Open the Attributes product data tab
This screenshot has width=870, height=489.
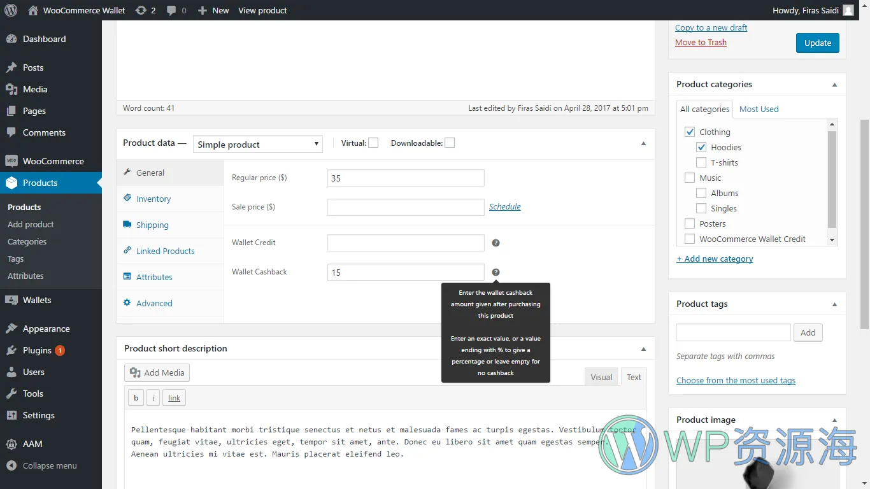[170, 277]
